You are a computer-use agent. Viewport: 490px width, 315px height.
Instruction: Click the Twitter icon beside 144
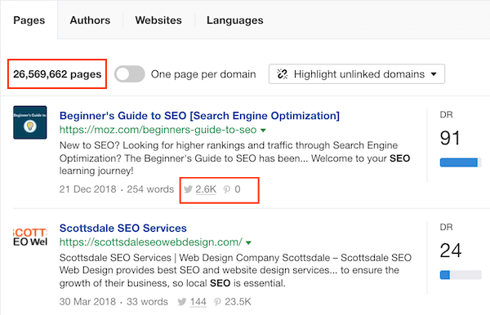(182, 302)
